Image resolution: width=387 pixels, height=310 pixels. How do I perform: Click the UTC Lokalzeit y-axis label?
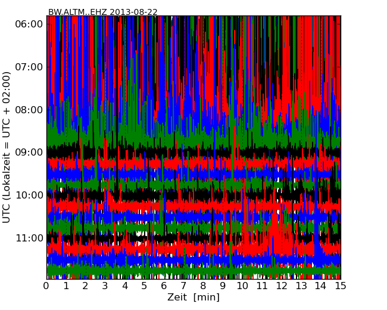tap(7, 147)
